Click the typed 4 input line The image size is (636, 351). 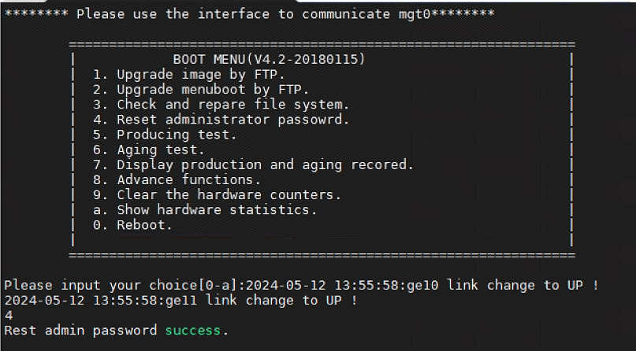click(8, 315)
